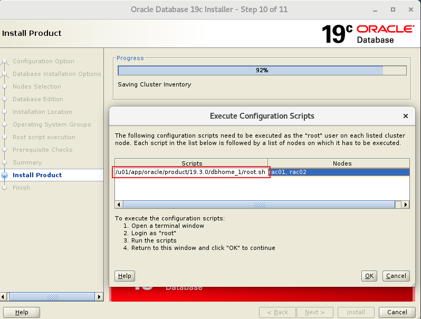Click the disabled Install button

356,312
